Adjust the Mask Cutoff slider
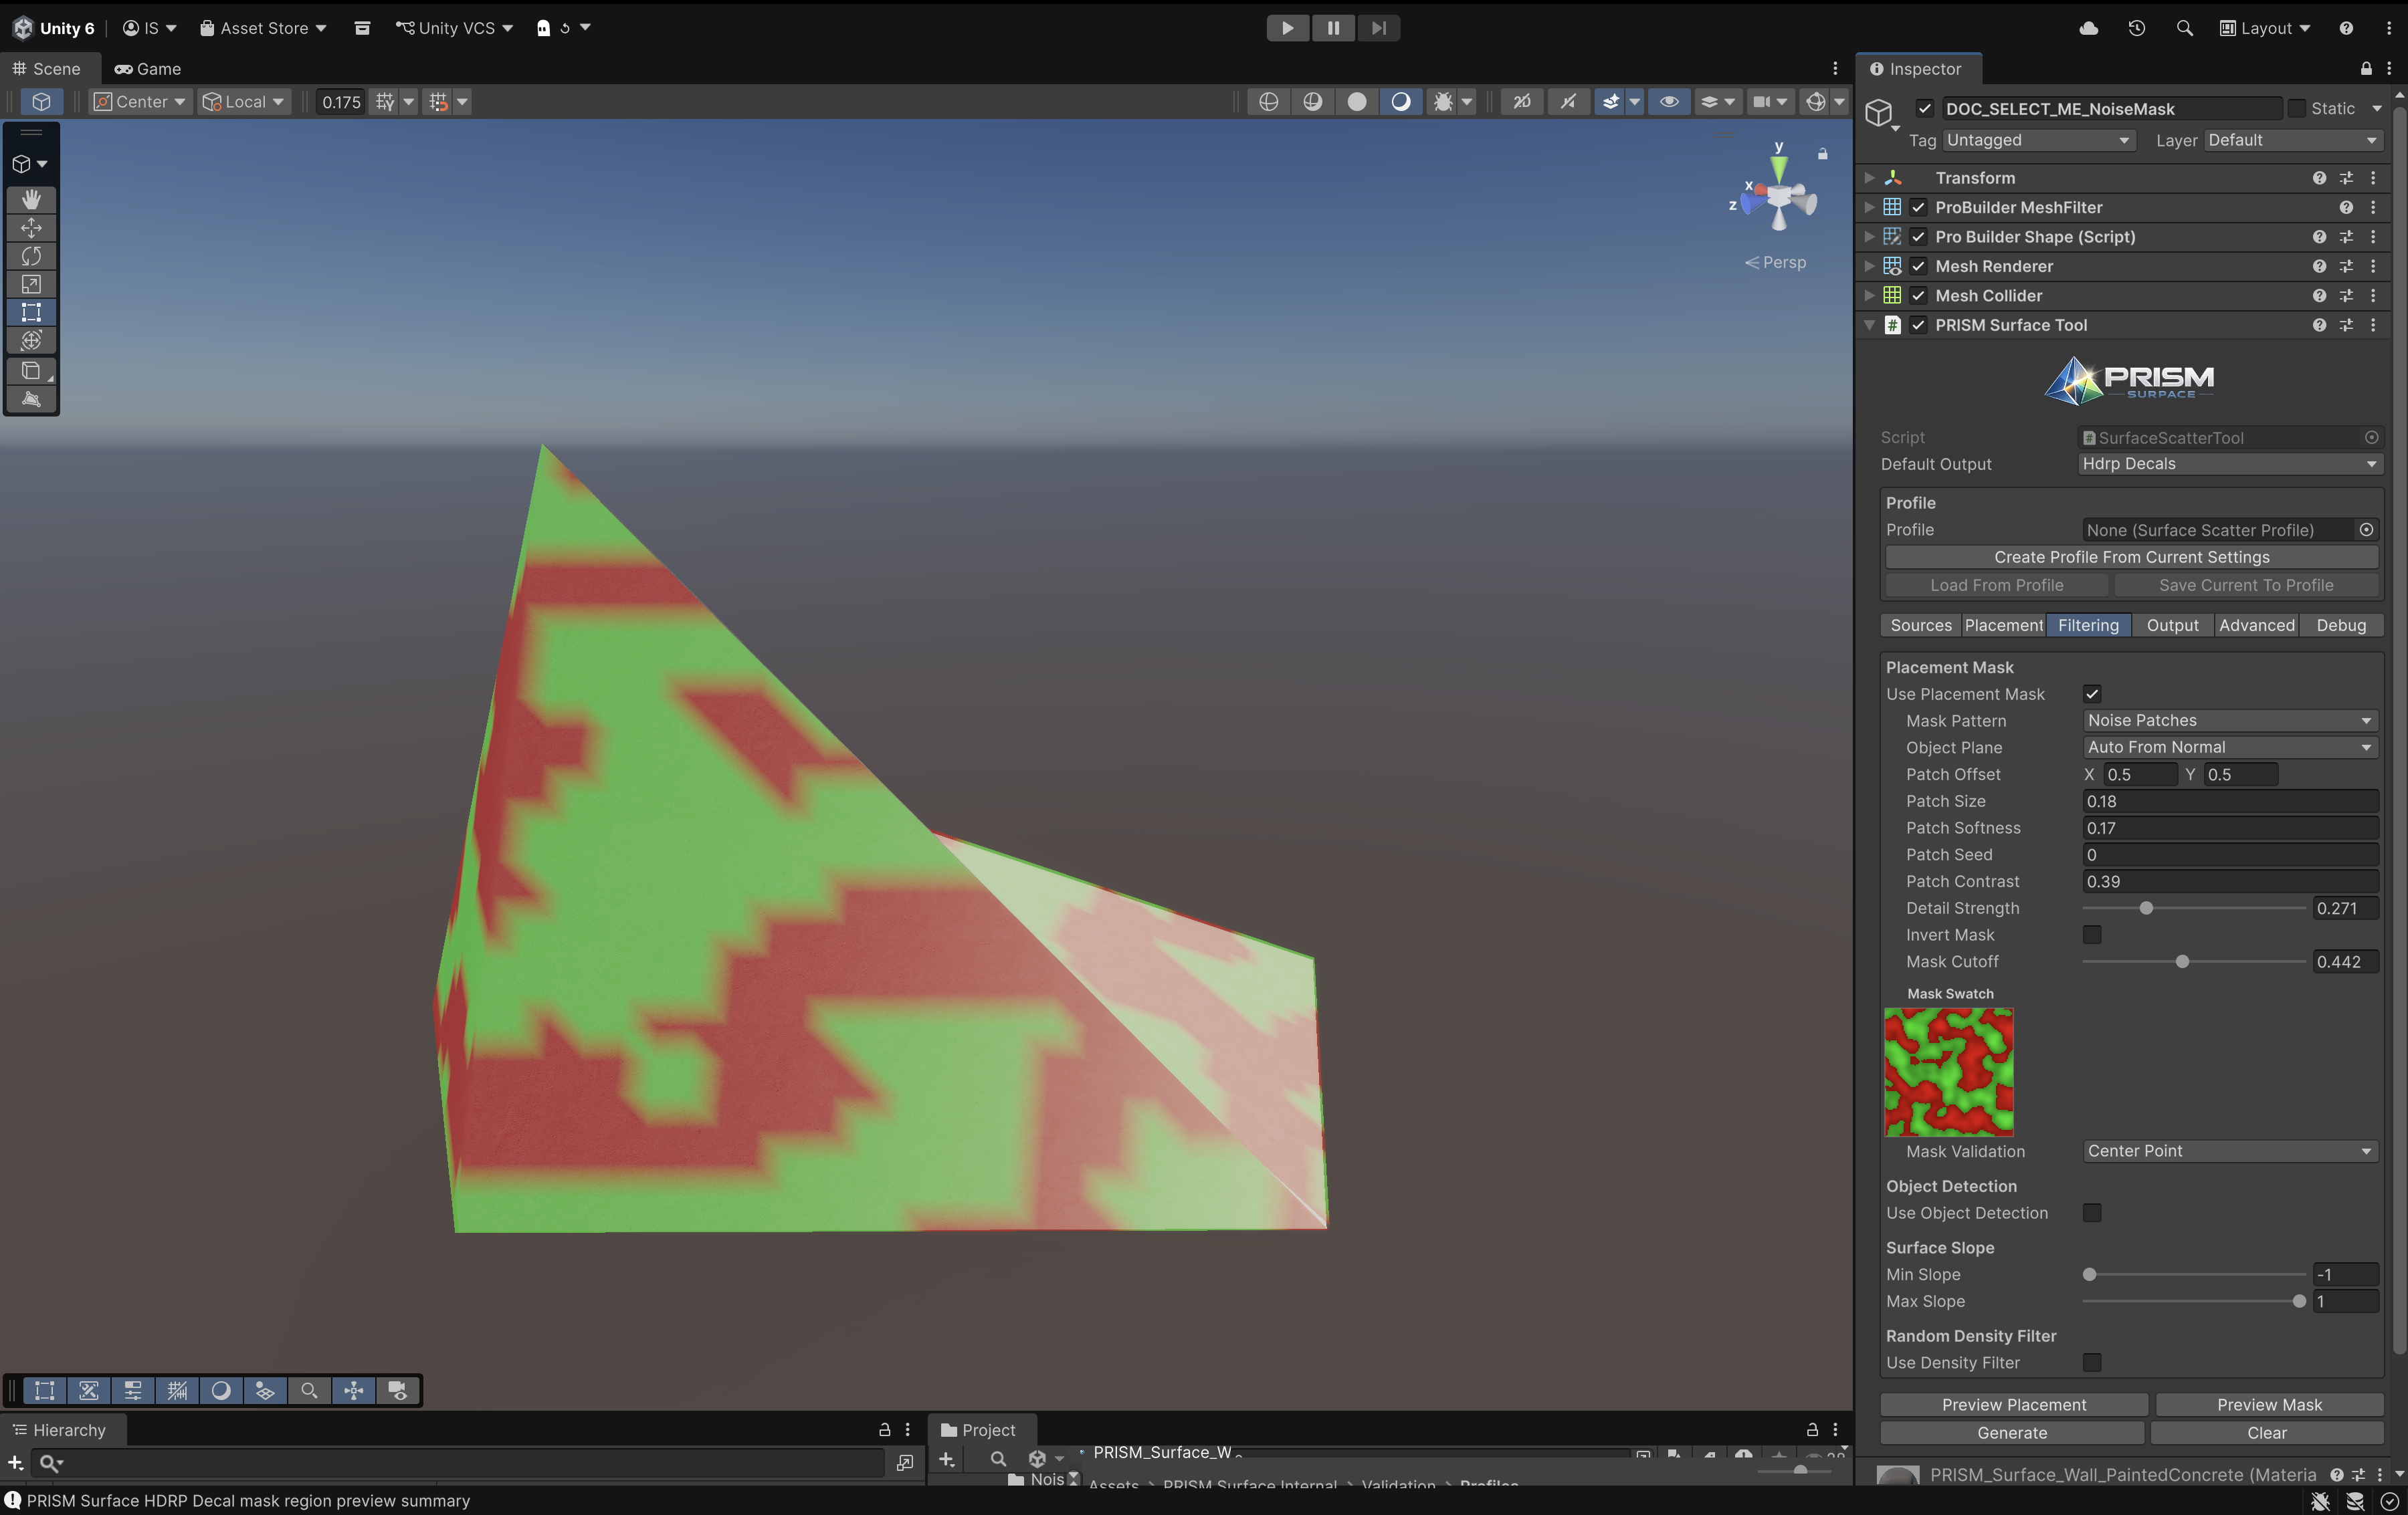 (2194, 962)
